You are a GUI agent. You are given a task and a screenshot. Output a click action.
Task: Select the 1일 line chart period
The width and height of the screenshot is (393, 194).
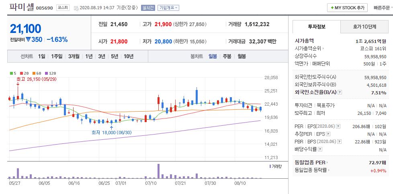coord(42,56)
